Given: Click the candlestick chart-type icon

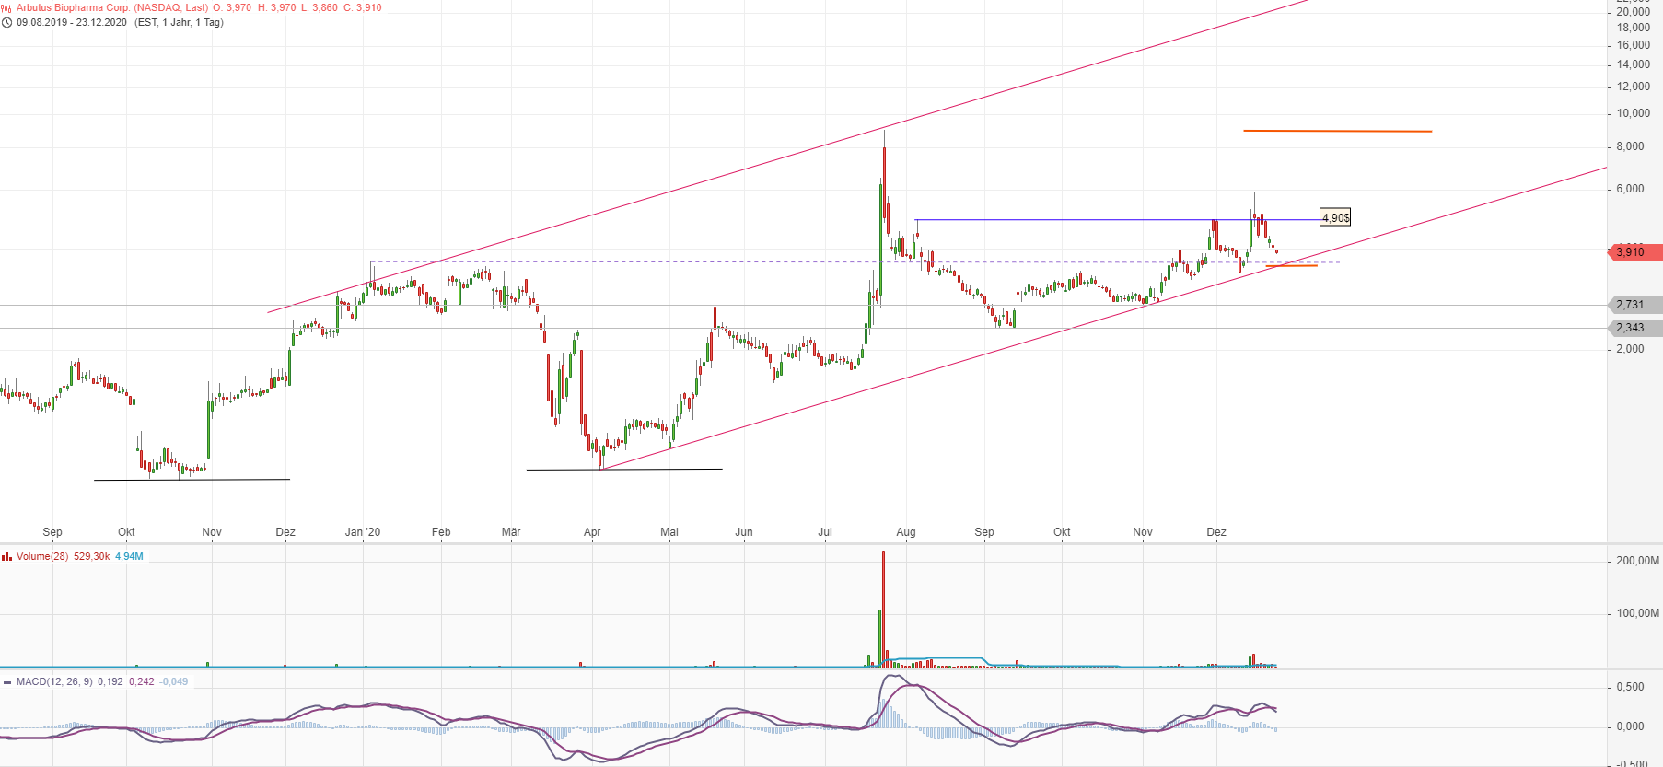Looking at the screenshot, I should pos(6,7).
